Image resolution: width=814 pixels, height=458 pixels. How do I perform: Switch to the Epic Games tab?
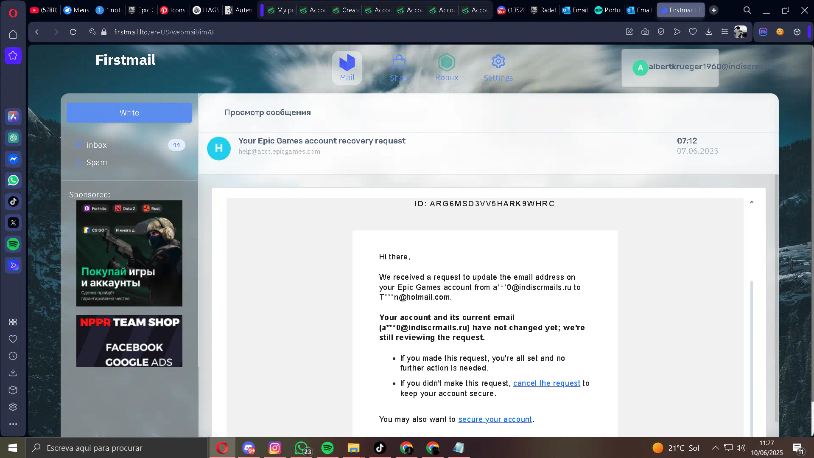point(143,10)
